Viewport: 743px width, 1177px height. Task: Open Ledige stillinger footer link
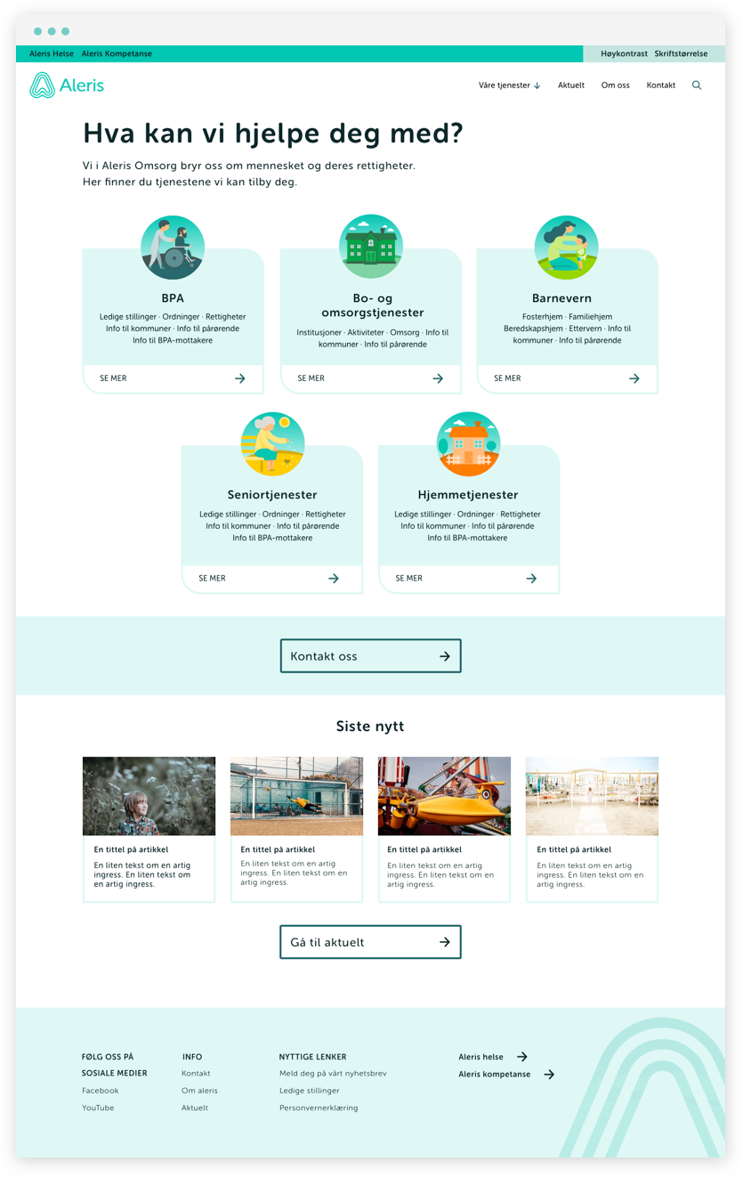[309, 1091]
